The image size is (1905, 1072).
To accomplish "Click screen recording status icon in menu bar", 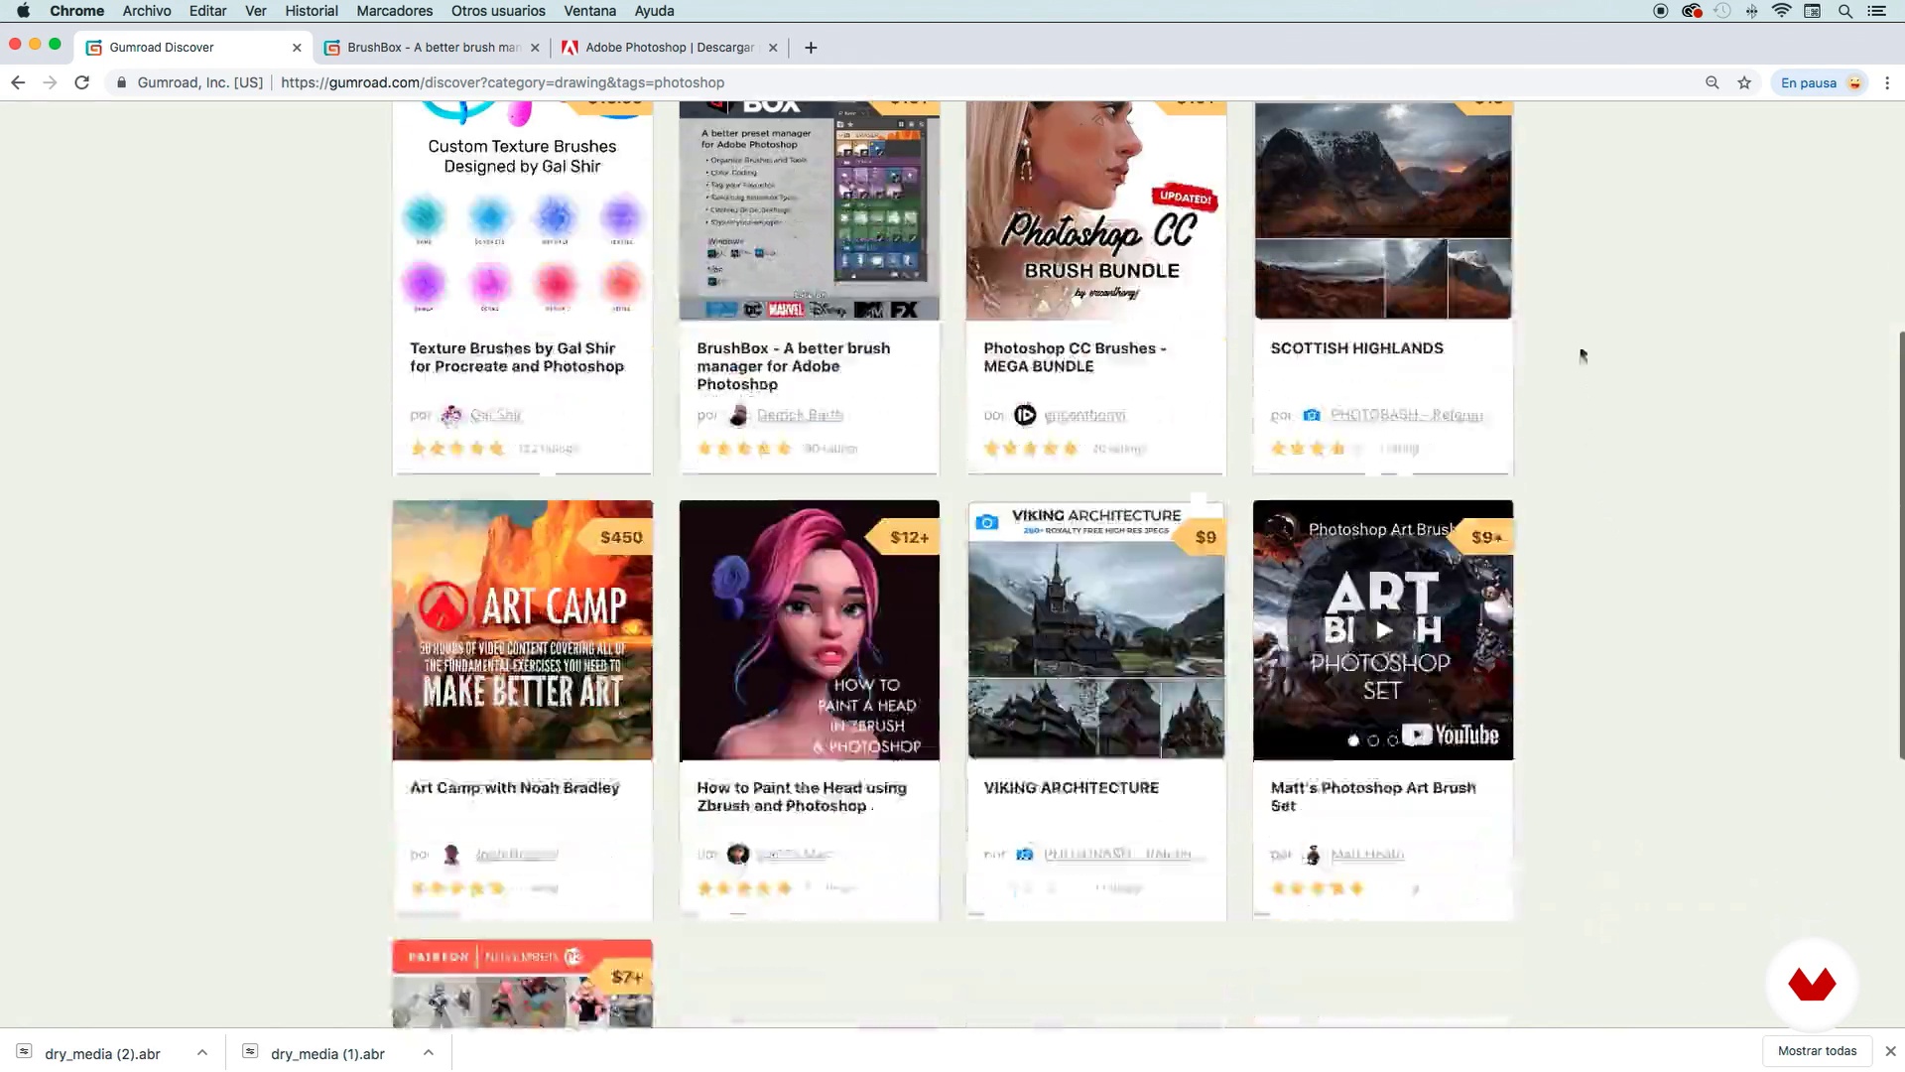I will tap(1660, 11).
